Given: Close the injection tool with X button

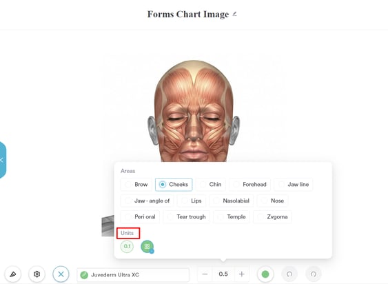Looking at the screenshot, I should (61, 274).
